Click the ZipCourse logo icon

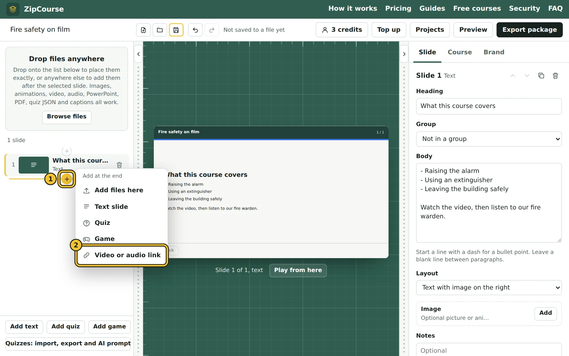point(13,9)
